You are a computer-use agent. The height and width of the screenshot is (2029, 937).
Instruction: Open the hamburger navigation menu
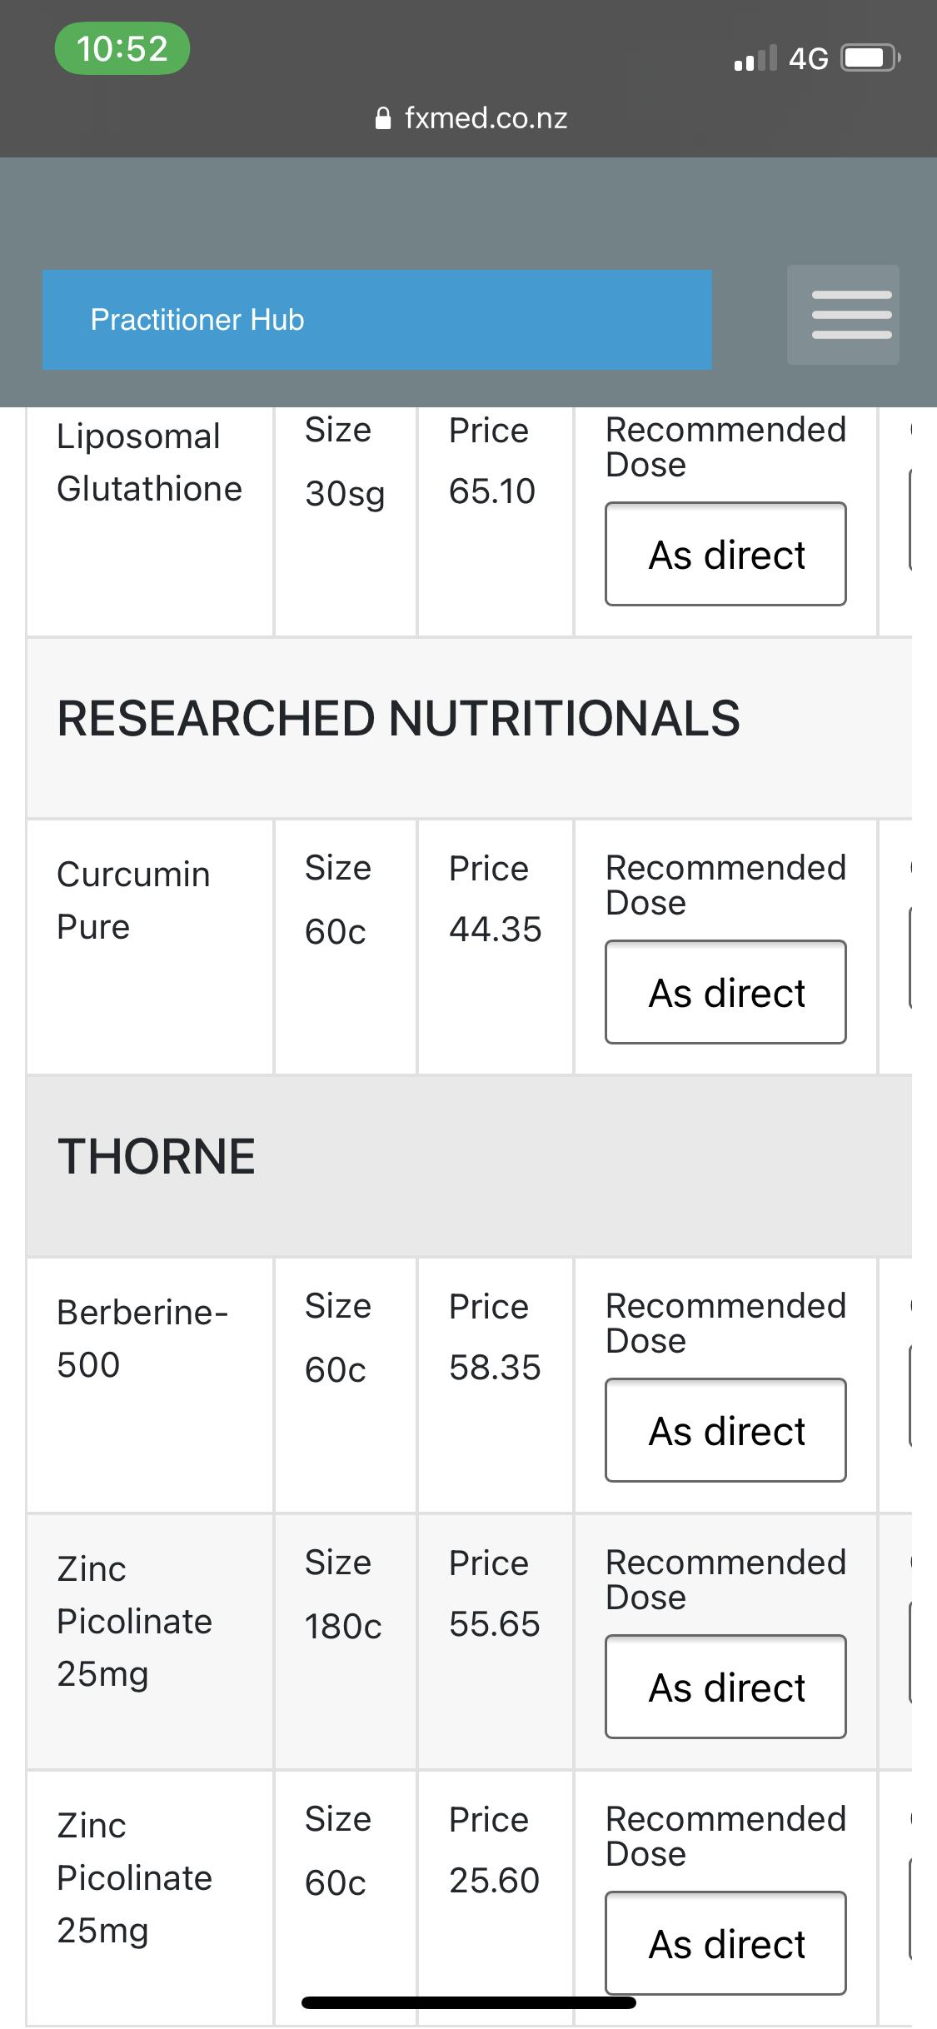point(843,315)
